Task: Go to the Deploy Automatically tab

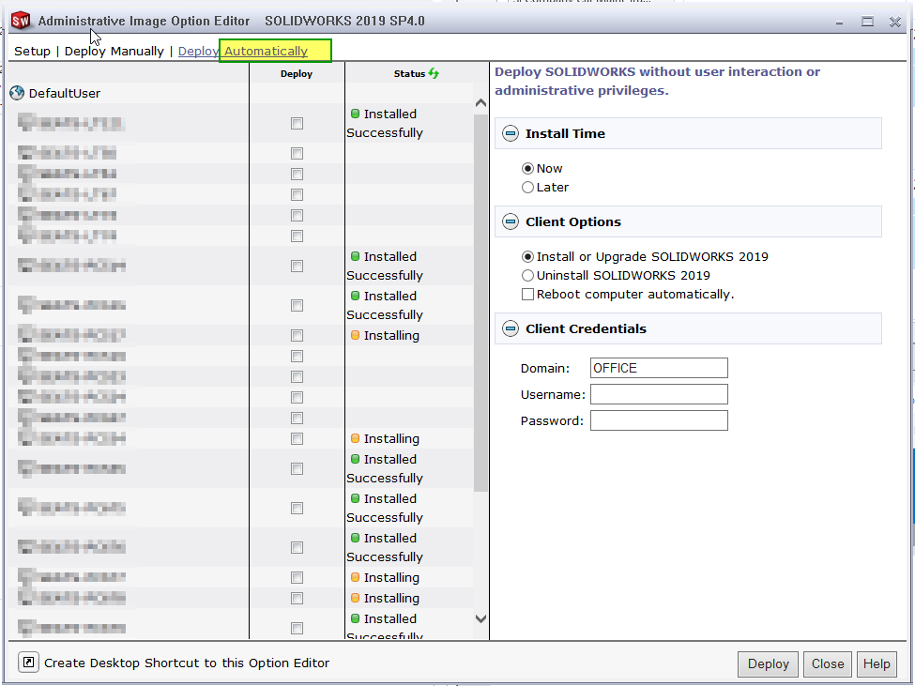Action: coord(243,52)
